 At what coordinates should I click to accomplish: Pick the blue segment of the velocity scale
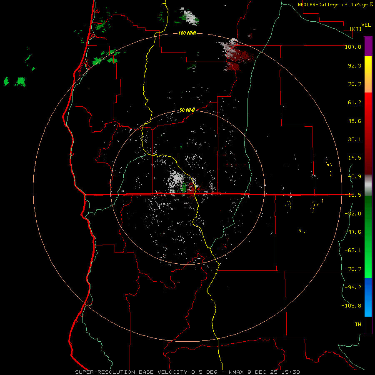368,297
